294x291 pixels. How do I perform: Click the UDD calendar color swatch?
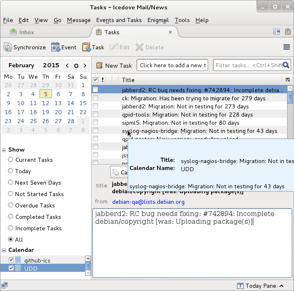(x=18, y=268)
